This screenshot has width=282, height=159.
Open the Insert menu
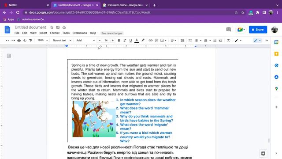coord(43,33)
